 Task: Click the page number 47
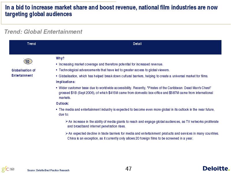(128, 169)
